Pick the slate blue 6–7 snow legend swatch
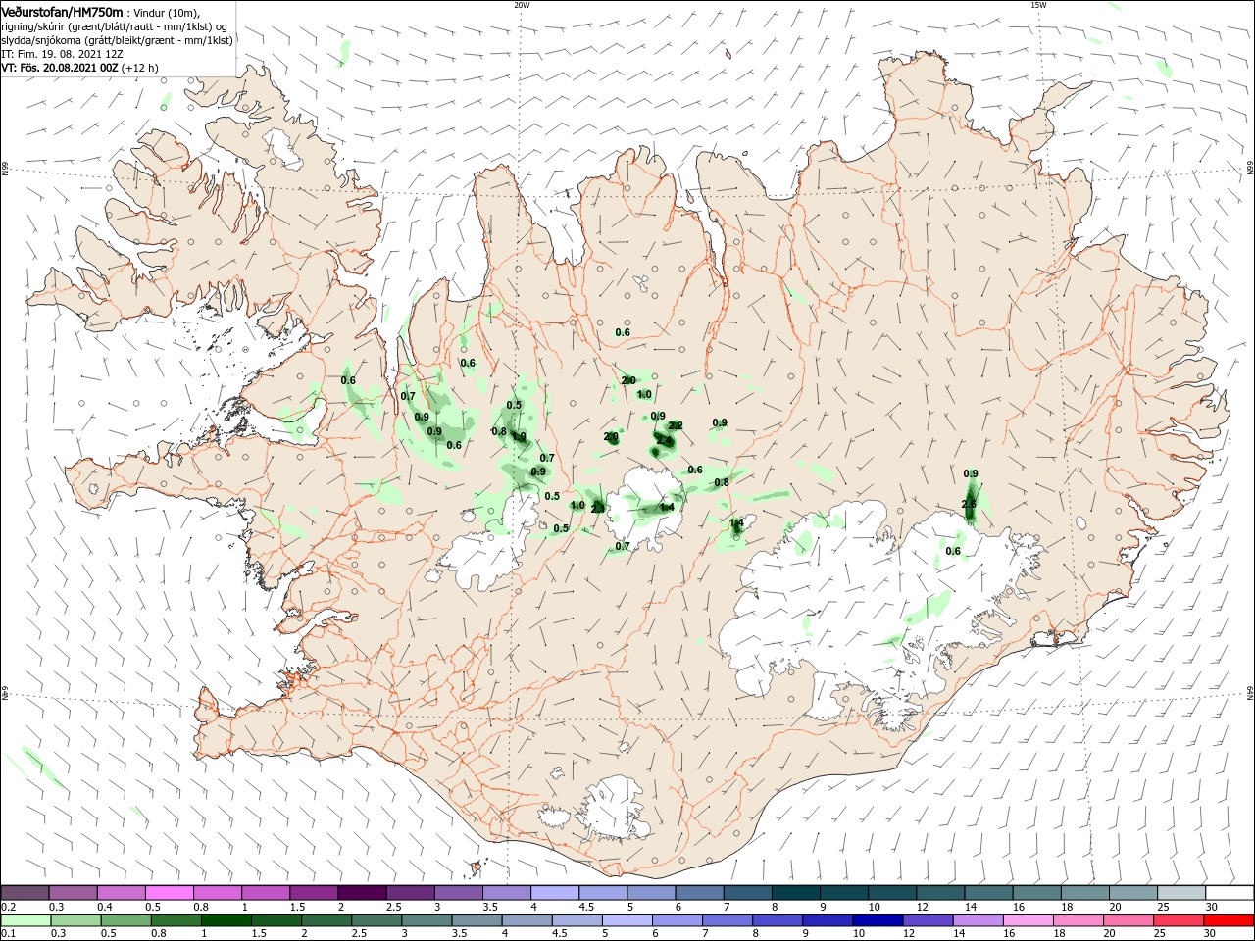The width and height of the screenshot is (1255, 941). coord(700,893)
